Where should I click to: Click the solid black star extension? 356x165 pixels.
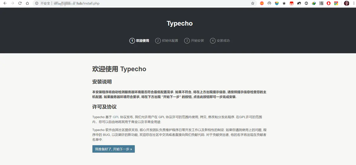pos(284,3)
